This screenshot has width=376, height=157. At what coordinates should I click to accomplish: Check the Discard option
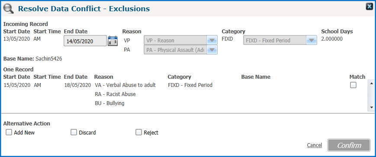click(74, 132)
